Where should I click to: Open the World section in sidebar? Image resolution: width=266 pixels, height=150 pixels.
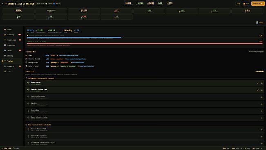click(x=12, y=50)
